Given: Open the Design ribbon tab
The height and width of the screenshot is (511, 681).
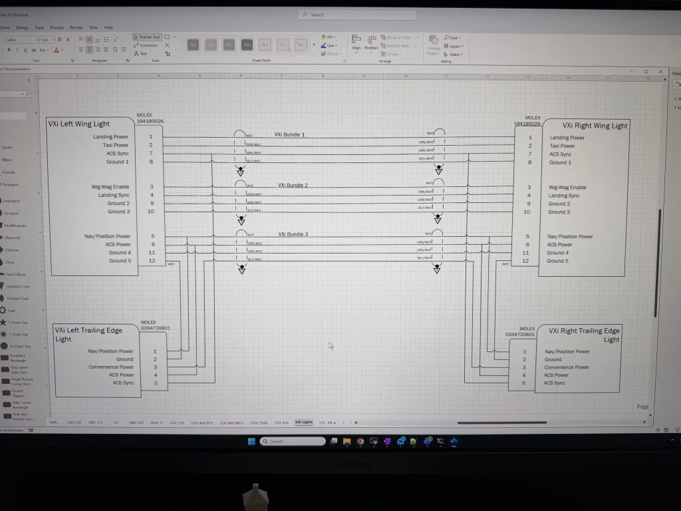Looking at the screenshot, I should click(23, 28).
